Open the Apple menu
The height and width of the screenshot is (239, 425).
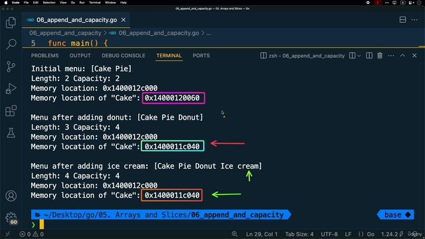point(6,3)
